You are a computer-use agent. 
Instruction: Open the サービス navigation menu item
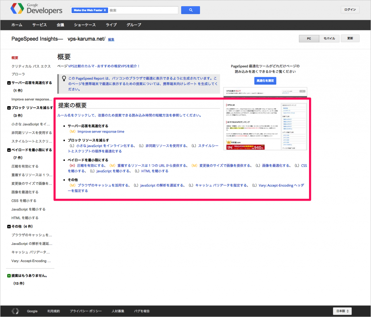39,25
